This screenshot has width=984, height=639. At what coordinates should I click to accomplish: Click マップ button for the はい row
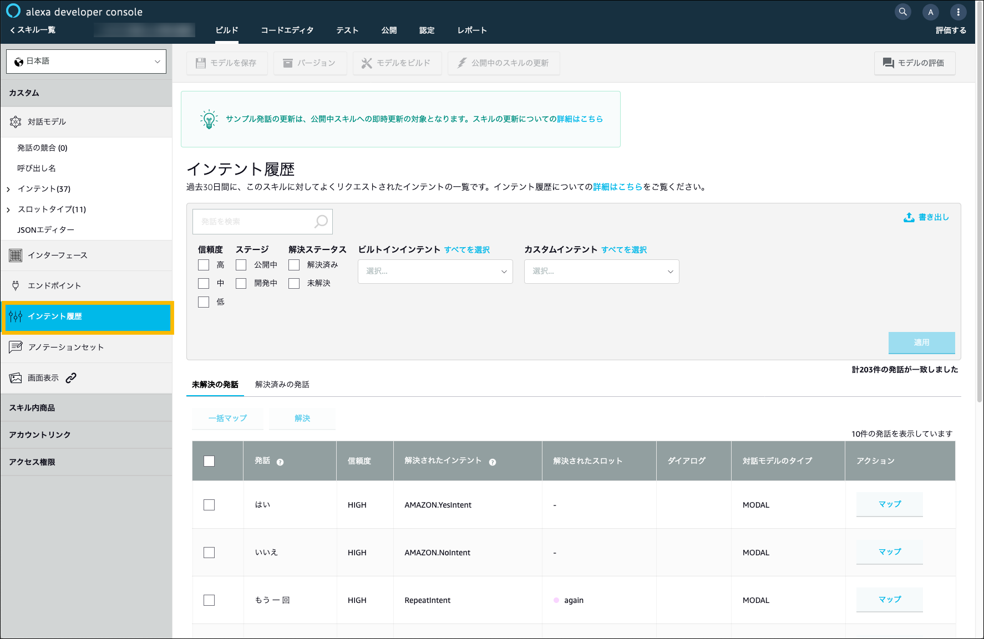click(889, 504)
